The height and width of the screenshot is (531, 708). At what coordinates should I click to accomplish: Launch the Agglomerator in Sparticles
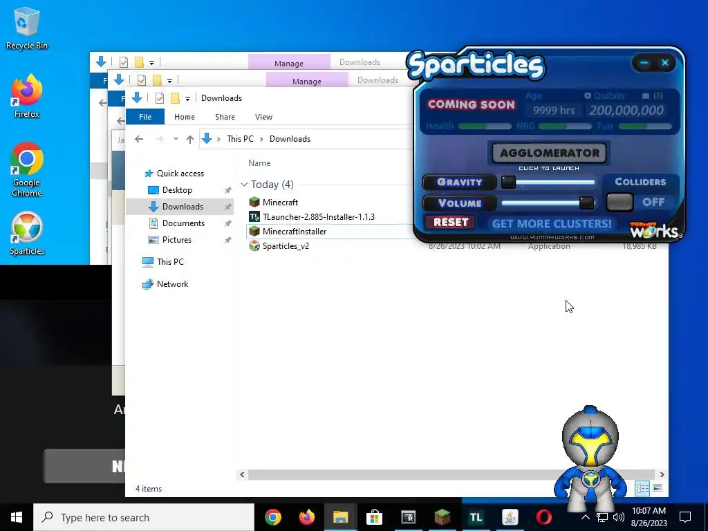[549, 153]
